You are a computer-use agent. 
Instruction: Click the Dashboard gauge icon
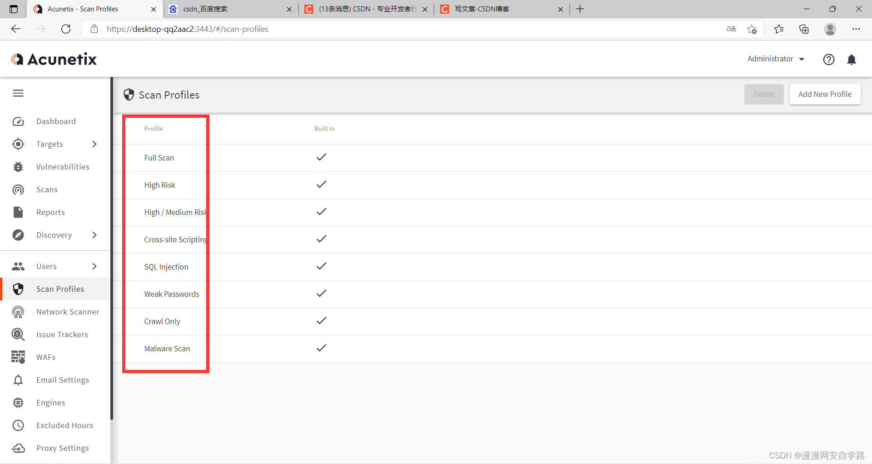18,121
